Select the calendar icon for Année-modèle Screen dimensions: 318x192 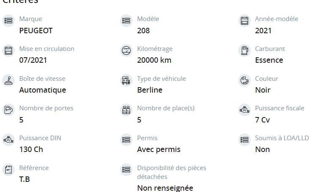coord(245,21)
